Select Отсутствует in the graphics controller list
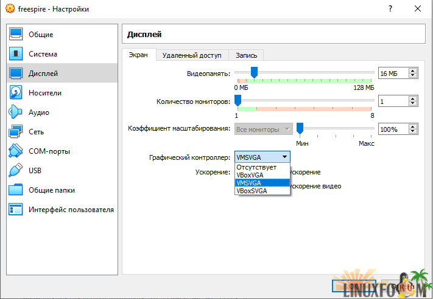 tap(256, 167)
